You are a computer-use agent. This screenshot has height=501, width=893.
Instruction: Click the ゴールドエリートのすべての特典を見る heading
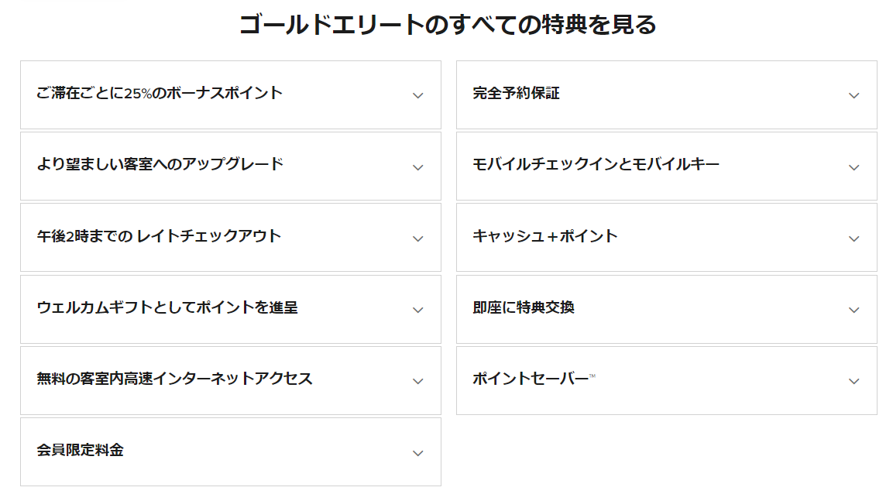(446, 23)
